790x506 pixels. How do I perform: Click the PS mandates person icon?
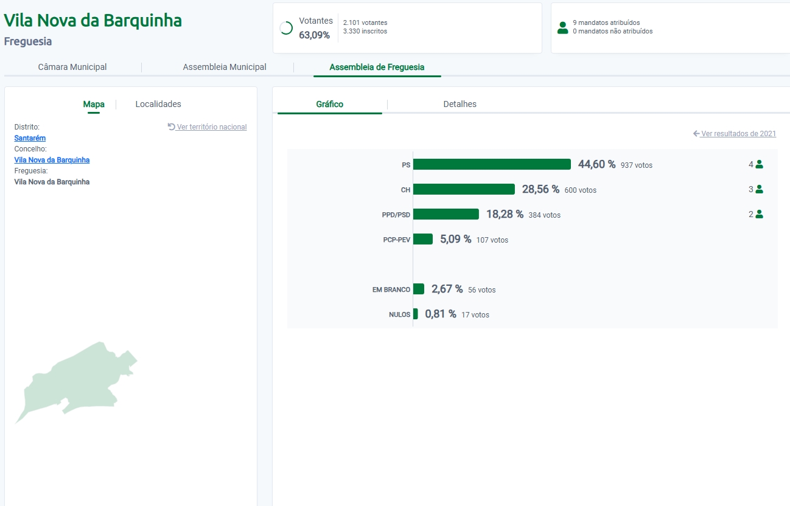(x=759, y=164)
